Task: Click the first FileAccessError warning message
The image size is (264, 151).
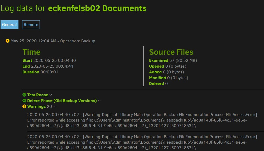Action: tap(142, 120)
